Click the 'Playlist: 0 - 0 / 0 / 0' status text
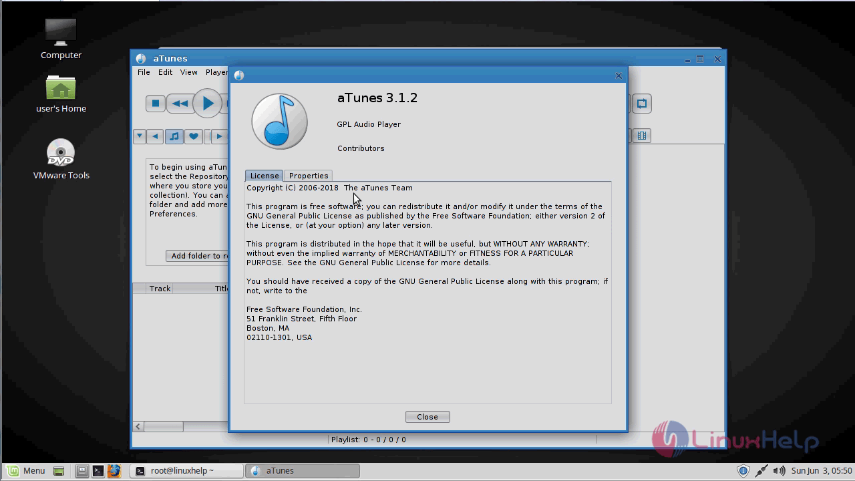Image resolution: width=855 pixels, height=481 pixels. pyautogui.click(x=369, y=440)
